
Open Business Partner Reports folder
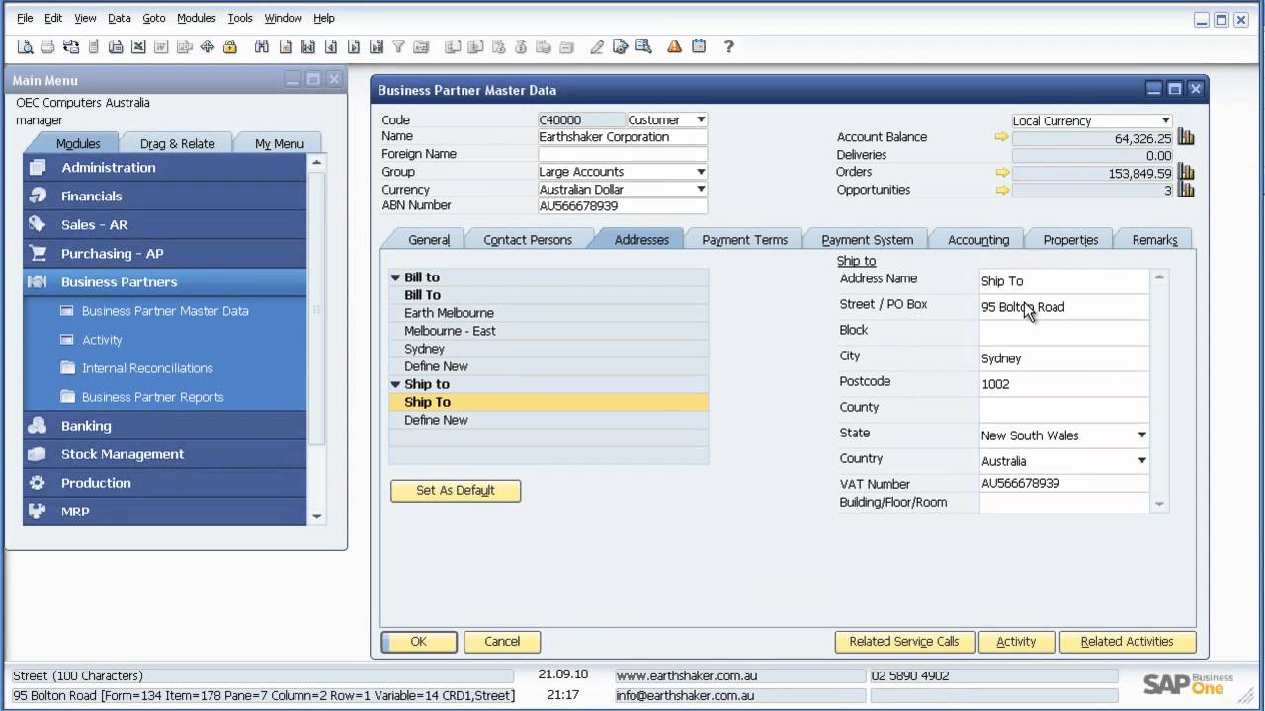153,397
